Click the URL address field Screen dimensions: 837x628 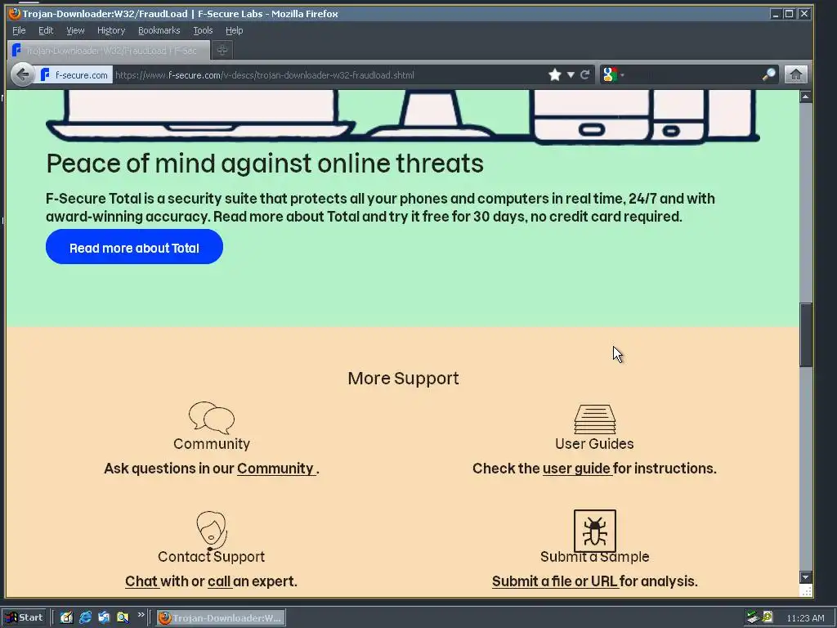click(x=329, y=74)
